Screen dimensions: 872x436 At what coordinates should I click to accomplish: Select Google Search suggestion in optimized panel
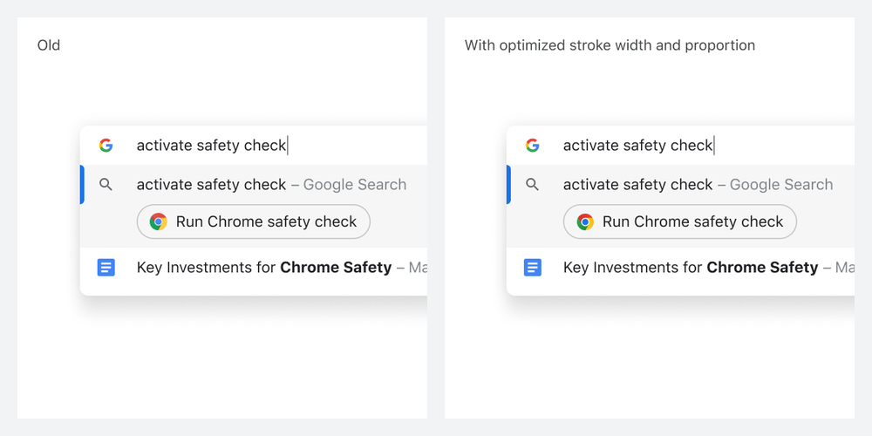[x=698, y=185]
